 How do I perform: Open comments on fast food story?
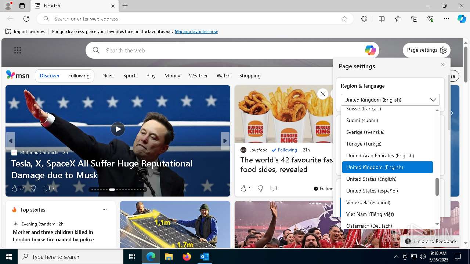tap(273, 188)
